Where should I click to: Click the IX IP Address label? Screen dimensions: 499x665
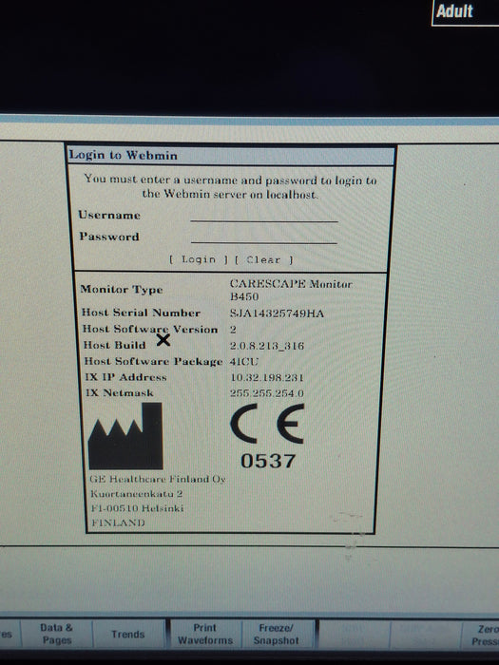[x=125, y=377]
